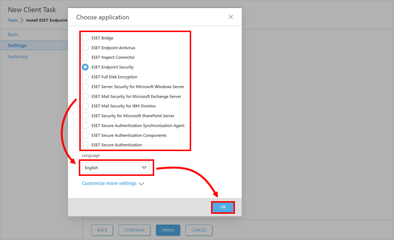Open the Basic section in sidebar
This screenshot has width=394, height=240.
14,34
